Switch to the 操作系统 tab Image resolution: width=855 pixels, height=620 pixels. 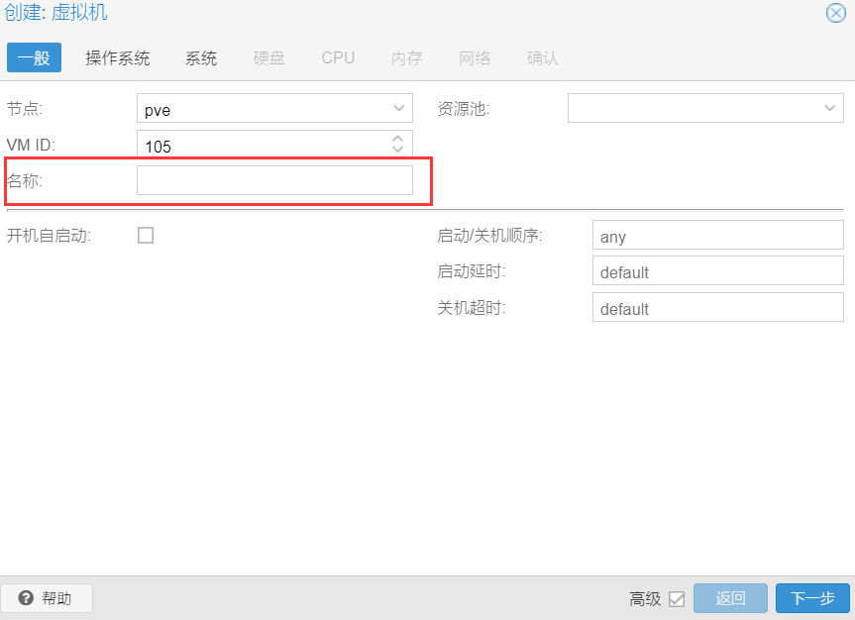[118, 57]
